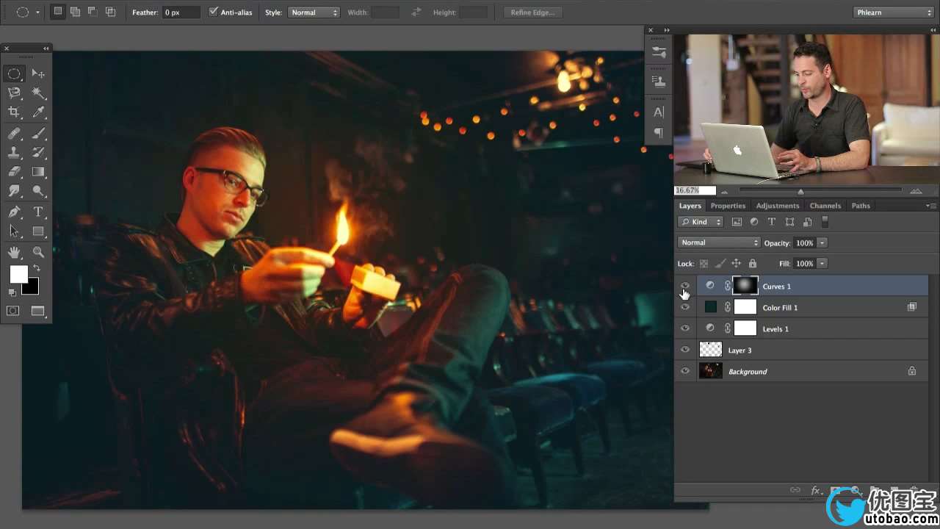The image size is (940, 529).
Task: Filter layers for adjustment layers
Action: tap(754, 222)
